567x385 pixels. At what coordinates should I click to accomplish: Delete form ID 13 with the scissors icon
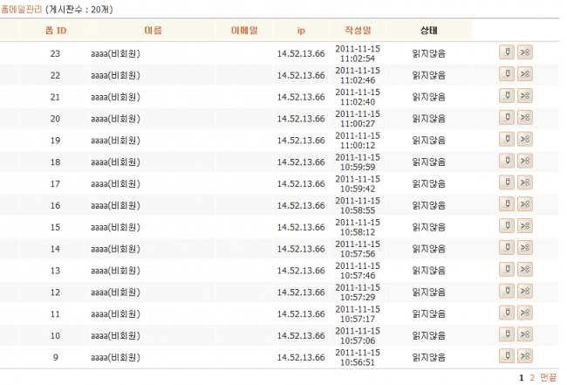click(524, 269)
